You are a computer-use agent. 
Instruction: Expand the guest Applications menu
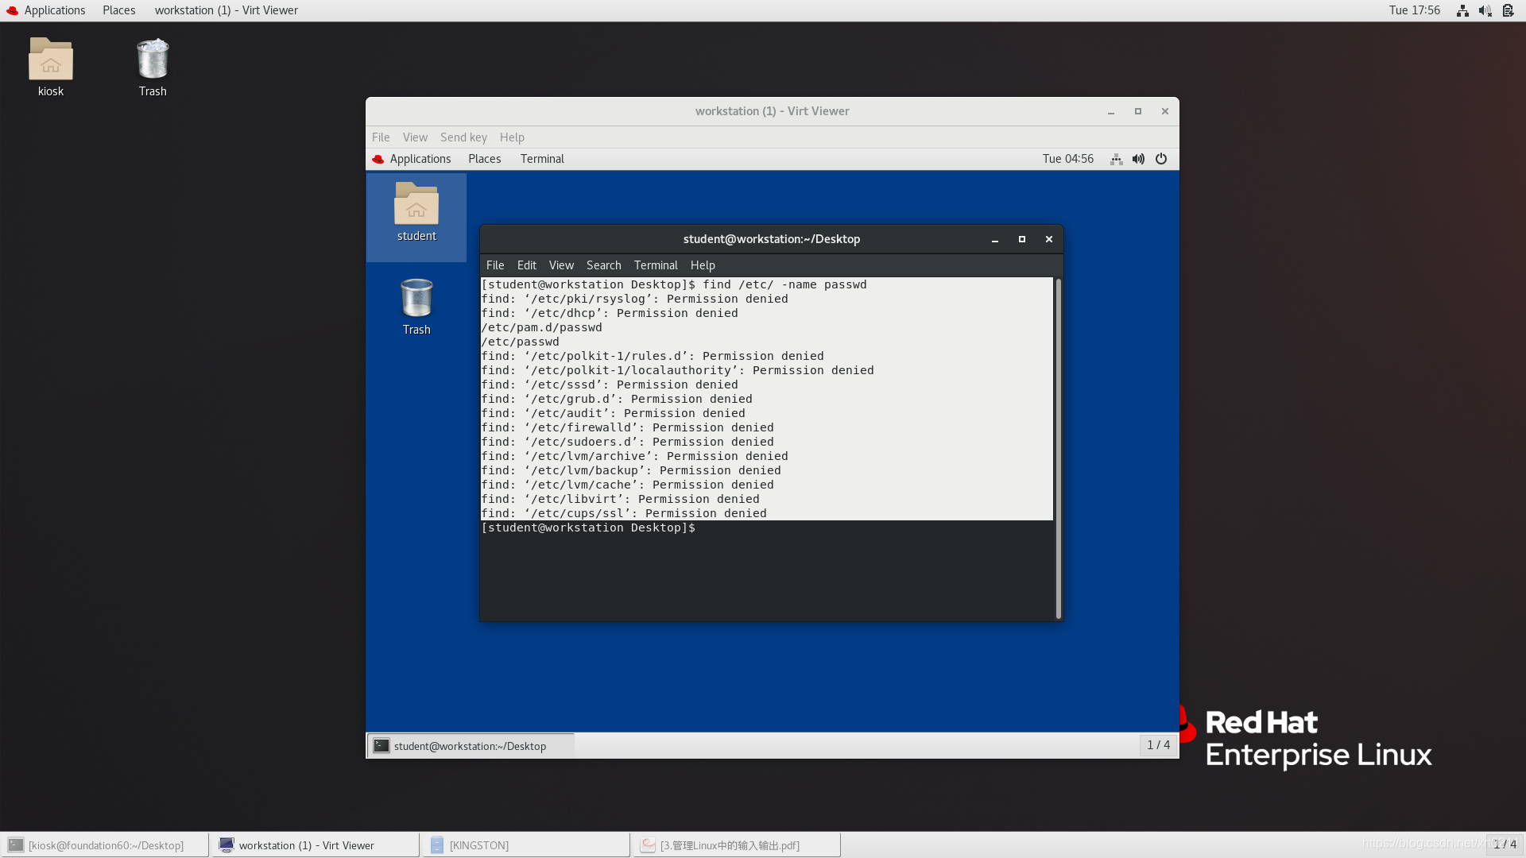[x=420, y=159]
